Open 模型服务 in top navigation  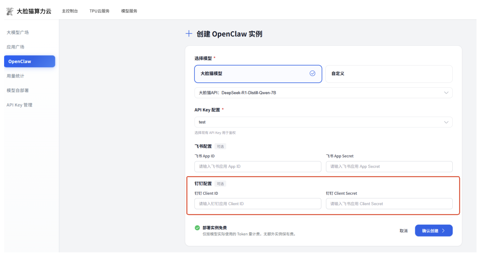pos(129,11)
